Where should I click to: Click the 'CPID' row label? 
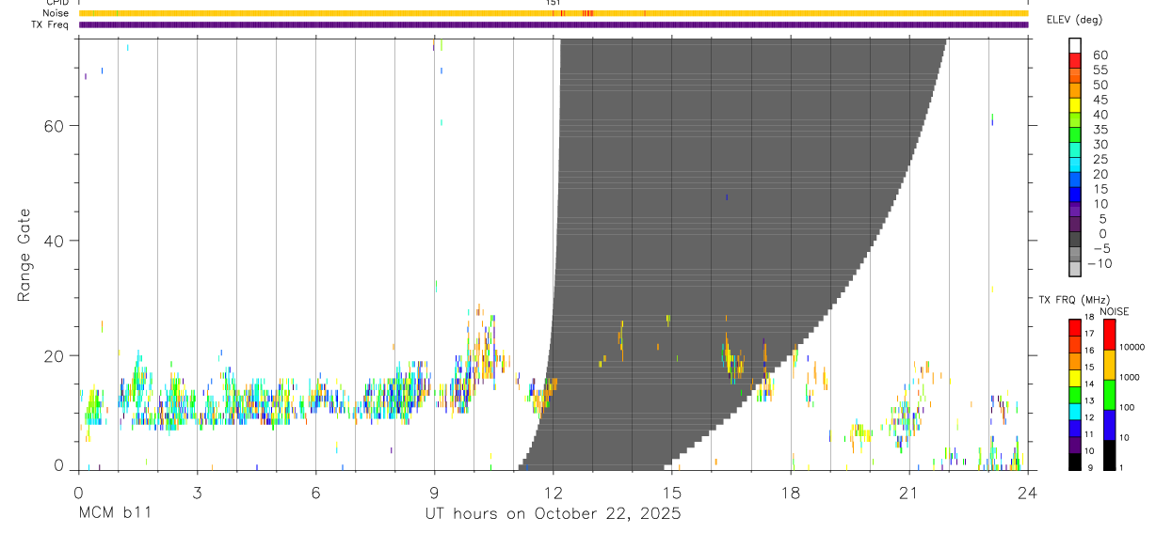pyautogui.click(x=56, y=3)
